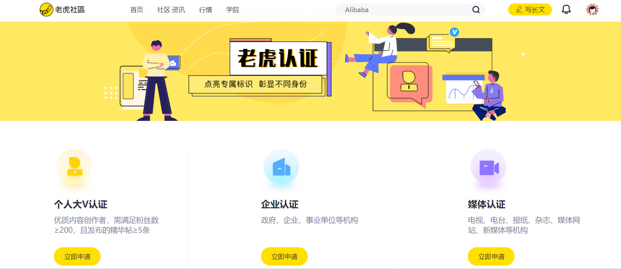Click the 媒体认证 heading
The image size is (621, 269).
486,204
